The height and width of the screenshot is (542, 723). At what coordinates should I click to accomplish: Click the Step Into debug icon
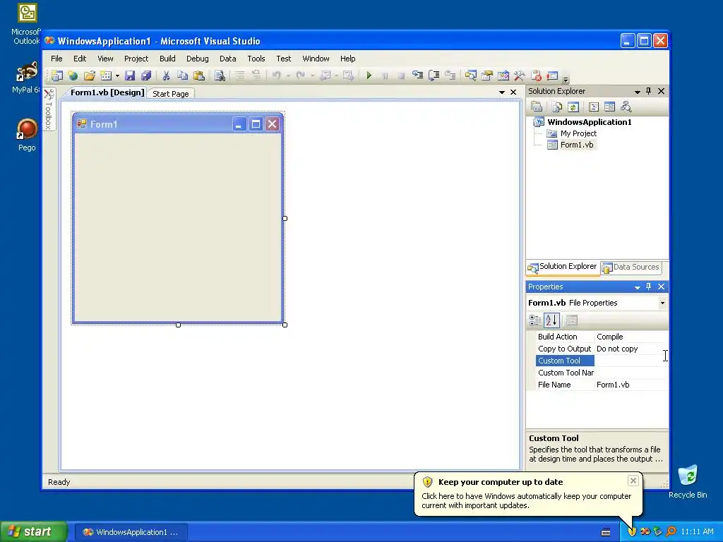[418, 76]
